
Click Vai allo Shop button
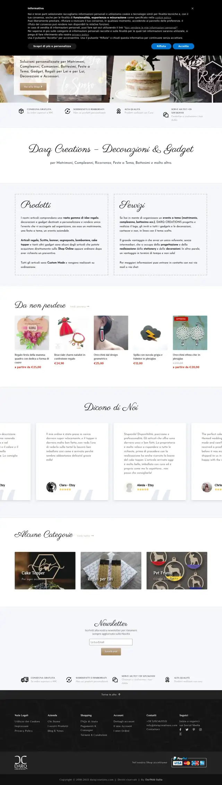pos(33,86)
